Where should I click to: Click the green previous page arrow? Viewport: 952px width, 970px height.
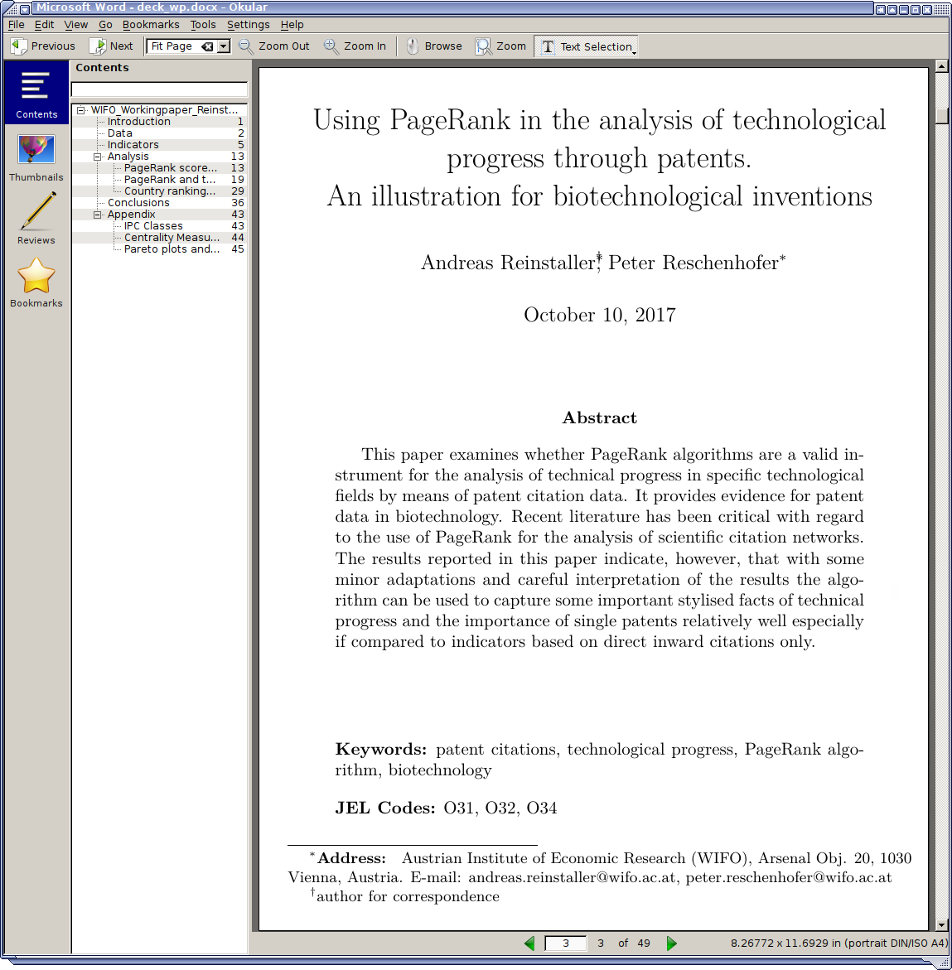click(529, 943)
